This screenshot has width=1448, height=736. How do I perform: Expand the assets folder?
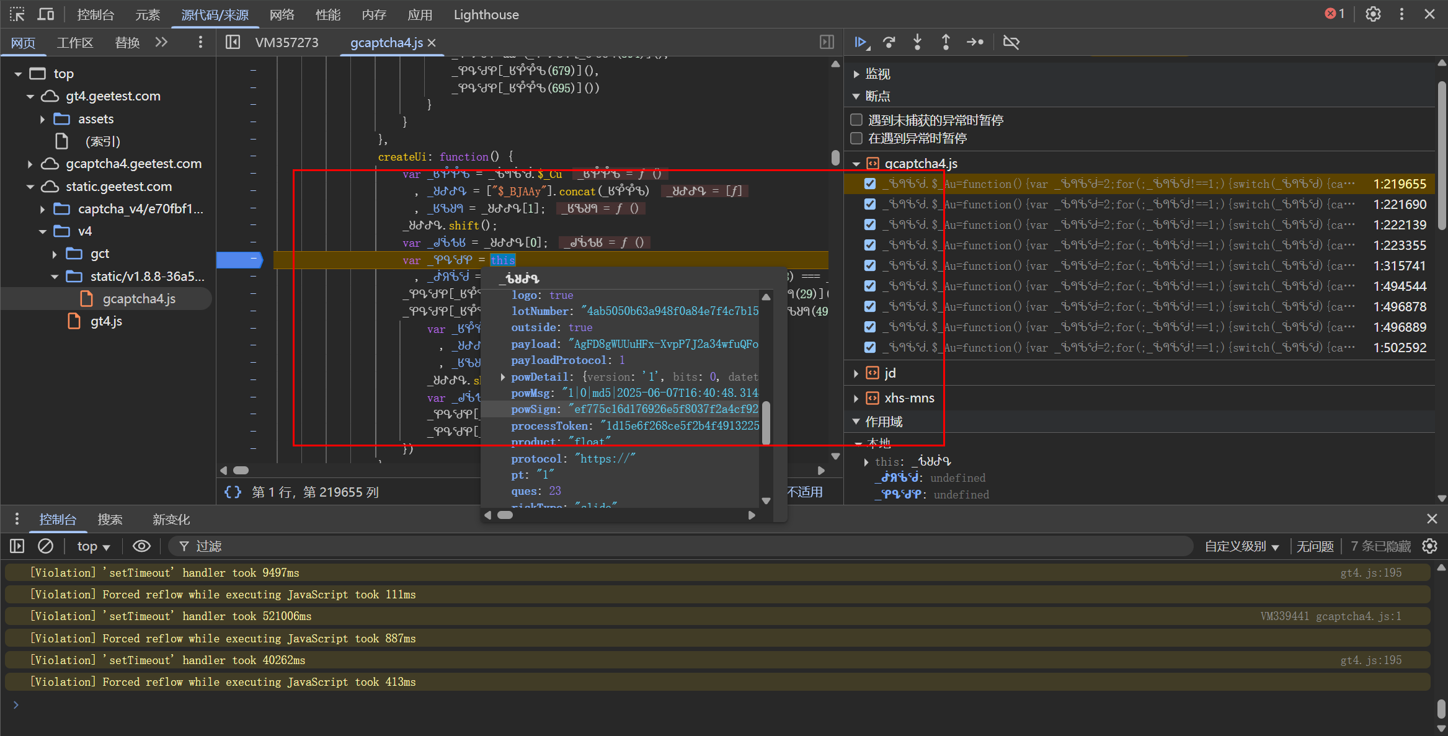pyautogui.click(x=42, y=119)
